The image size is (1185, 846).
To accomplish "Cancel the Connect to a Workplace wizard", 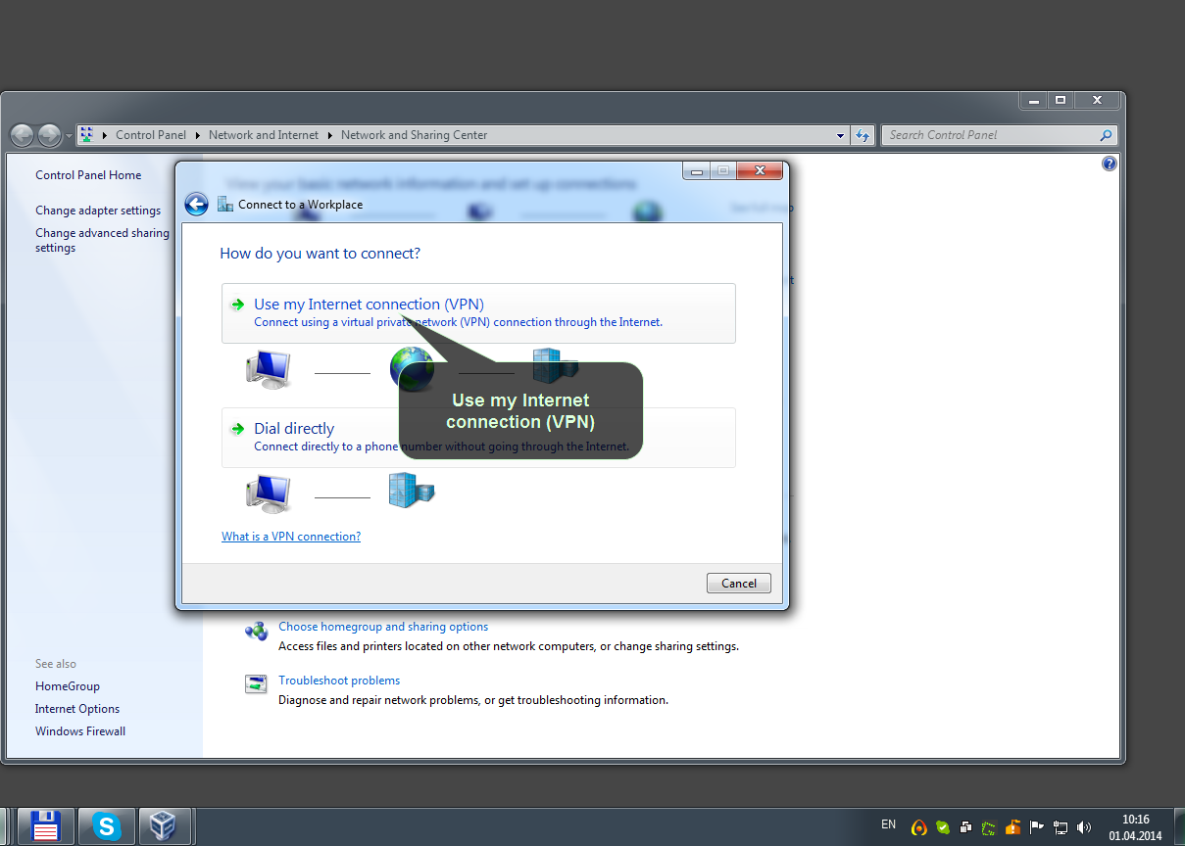I will coord(739,583).
